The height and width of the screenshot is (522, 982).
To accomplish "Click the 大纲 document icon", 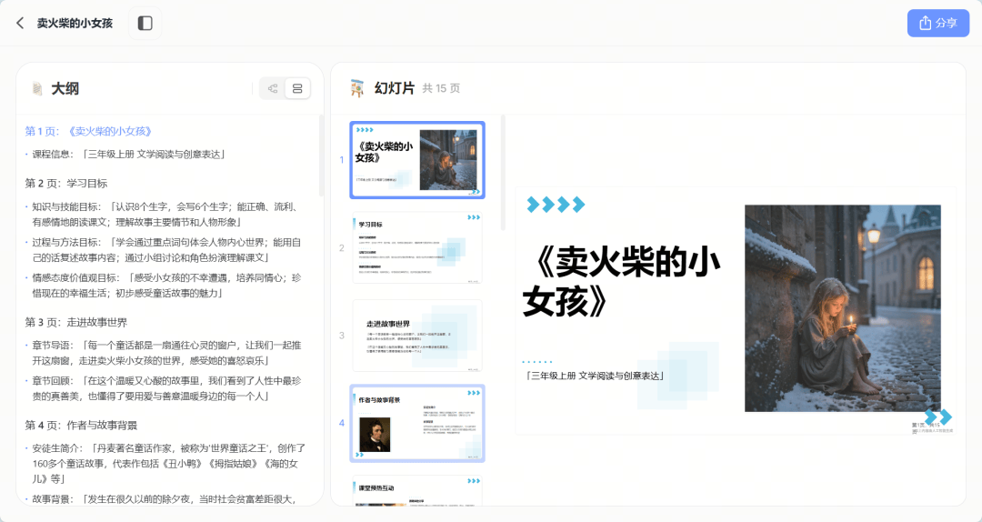I will pos(37,88).
